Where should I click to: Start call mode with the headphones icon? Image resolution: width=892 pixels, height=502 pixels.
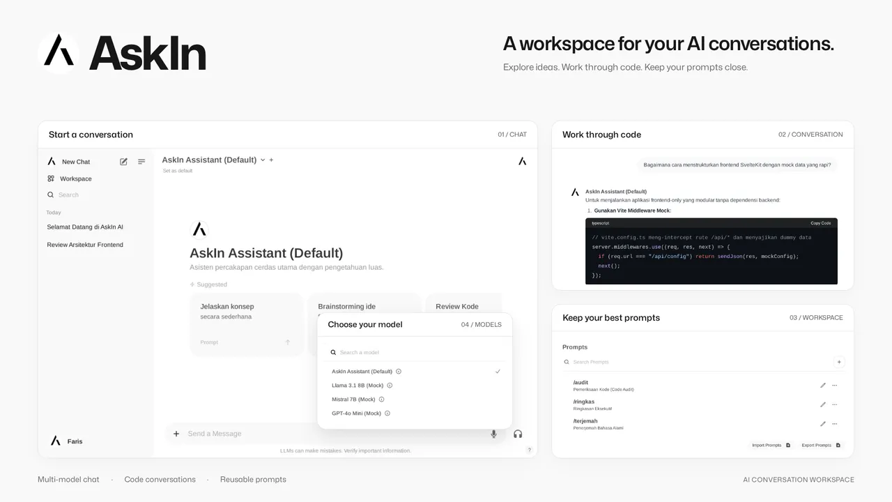[518, 434]
